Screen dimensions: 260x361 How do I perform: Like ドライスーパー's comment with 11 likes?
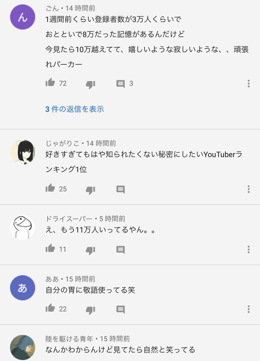tap(50, 248)
